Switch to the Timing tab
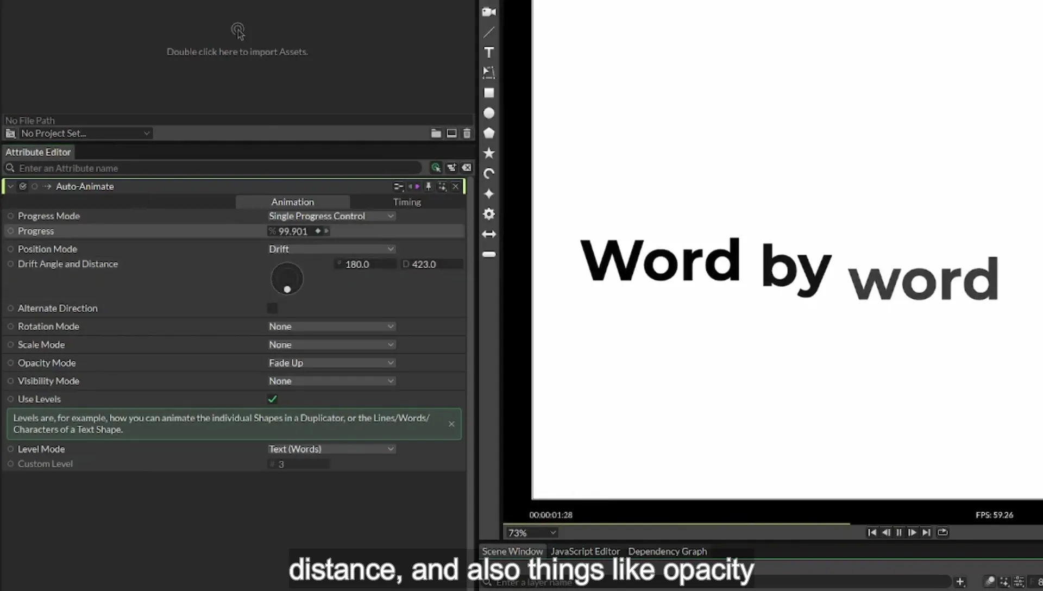Viewport: 1043px width, 591px height. (x=407, y=202)
